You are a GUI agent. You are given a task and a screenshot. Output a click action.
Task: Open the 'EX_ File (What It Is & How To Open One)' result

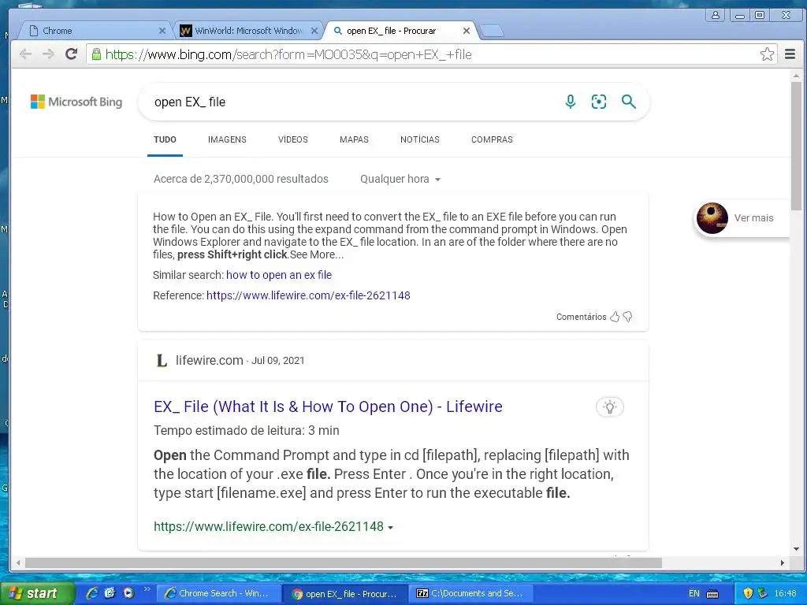[x=328, y=406]
